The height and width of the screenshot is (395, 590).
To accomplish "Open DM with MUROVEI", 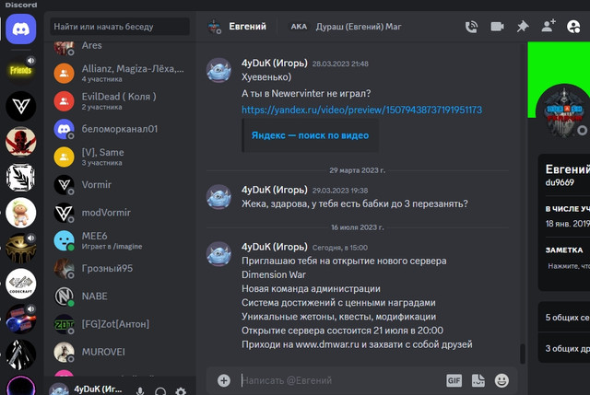I will pyautogui.click(x=120, y=352).
